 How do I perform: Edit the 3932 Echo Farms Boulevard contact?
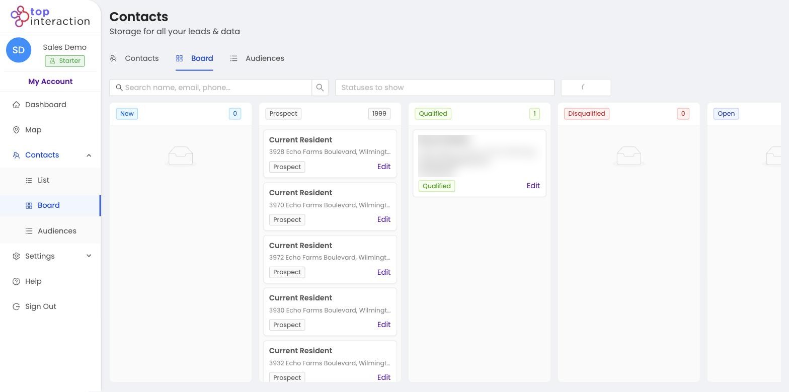pyautogui.click(x=384, y=377)
